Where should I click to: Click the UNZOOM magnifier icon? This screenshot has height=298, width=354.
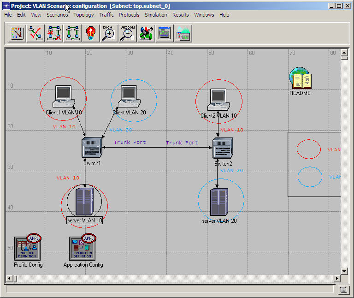128,33
